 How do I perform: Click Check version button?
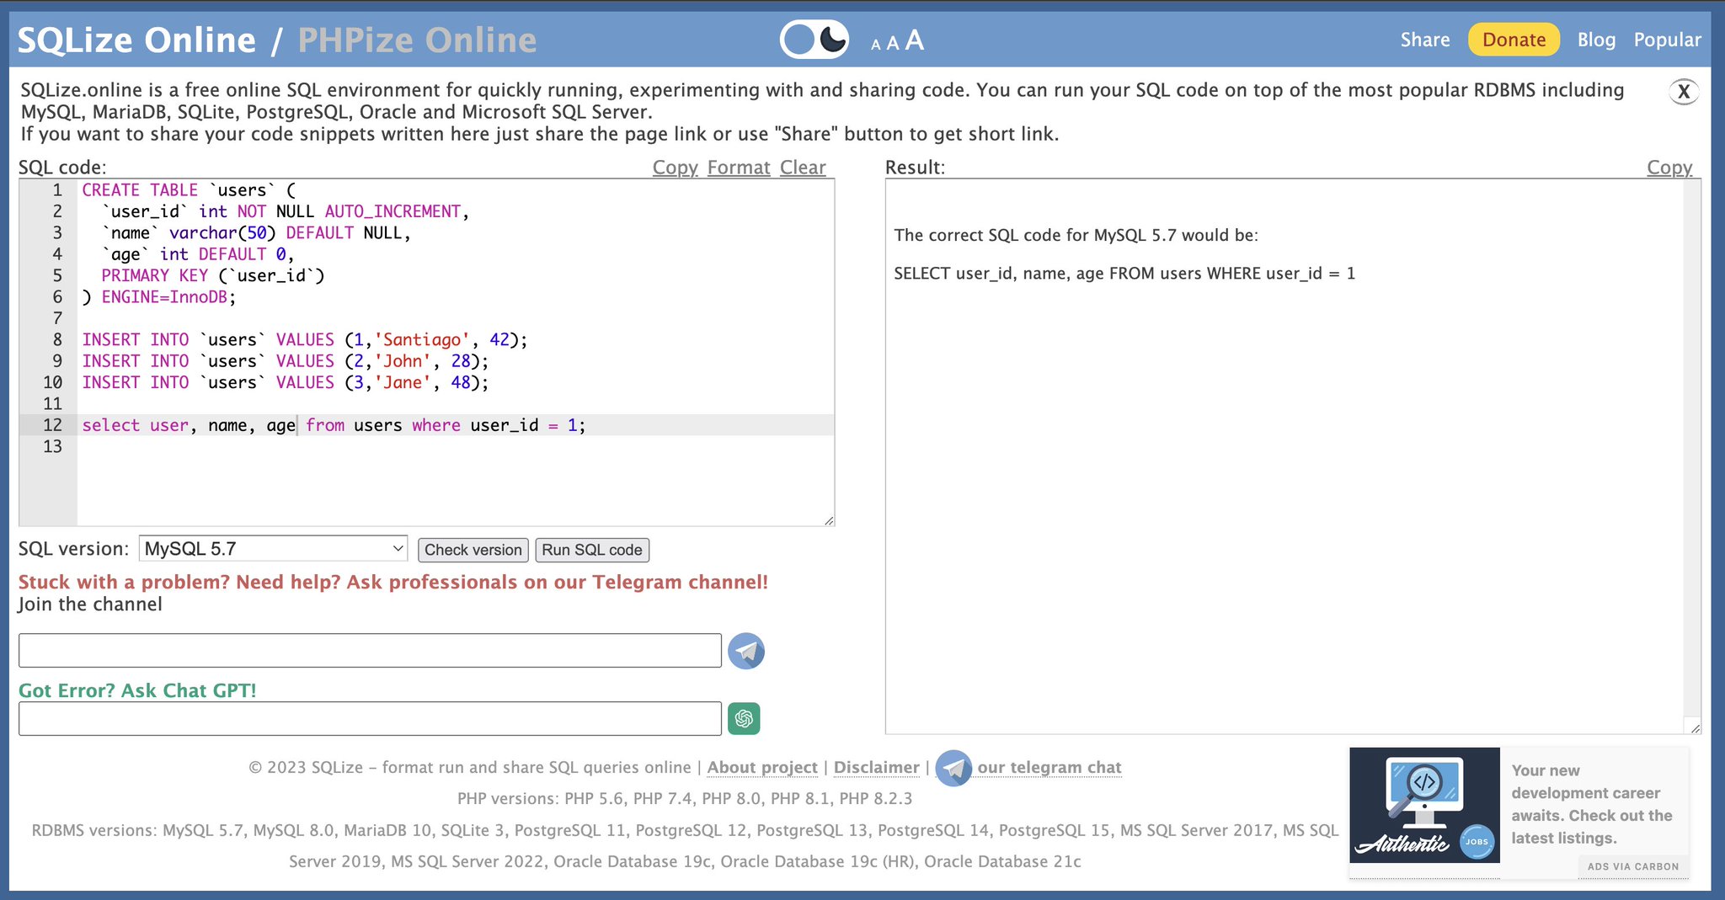[x=473, y=550]
